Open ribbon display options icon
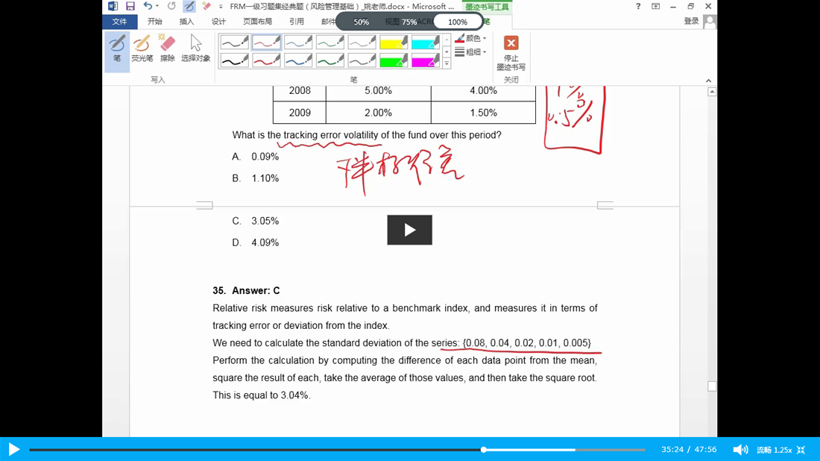The image size is (820, 461). pyautogui.click(x=655, y=6)
